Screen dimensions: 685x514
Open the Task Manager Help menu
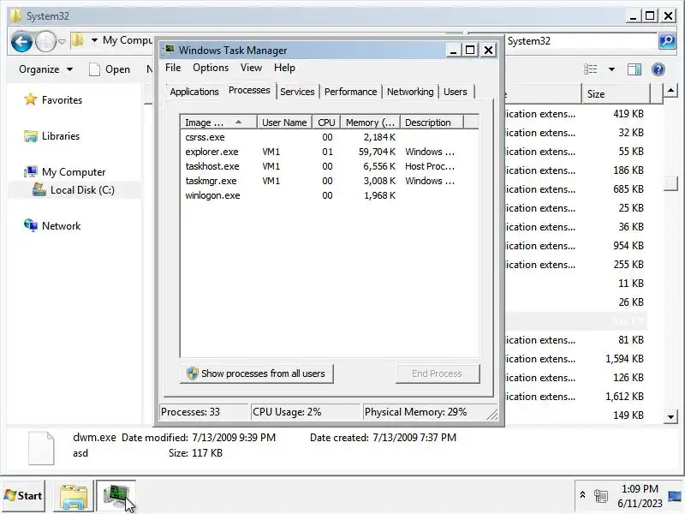click(284, 68)
